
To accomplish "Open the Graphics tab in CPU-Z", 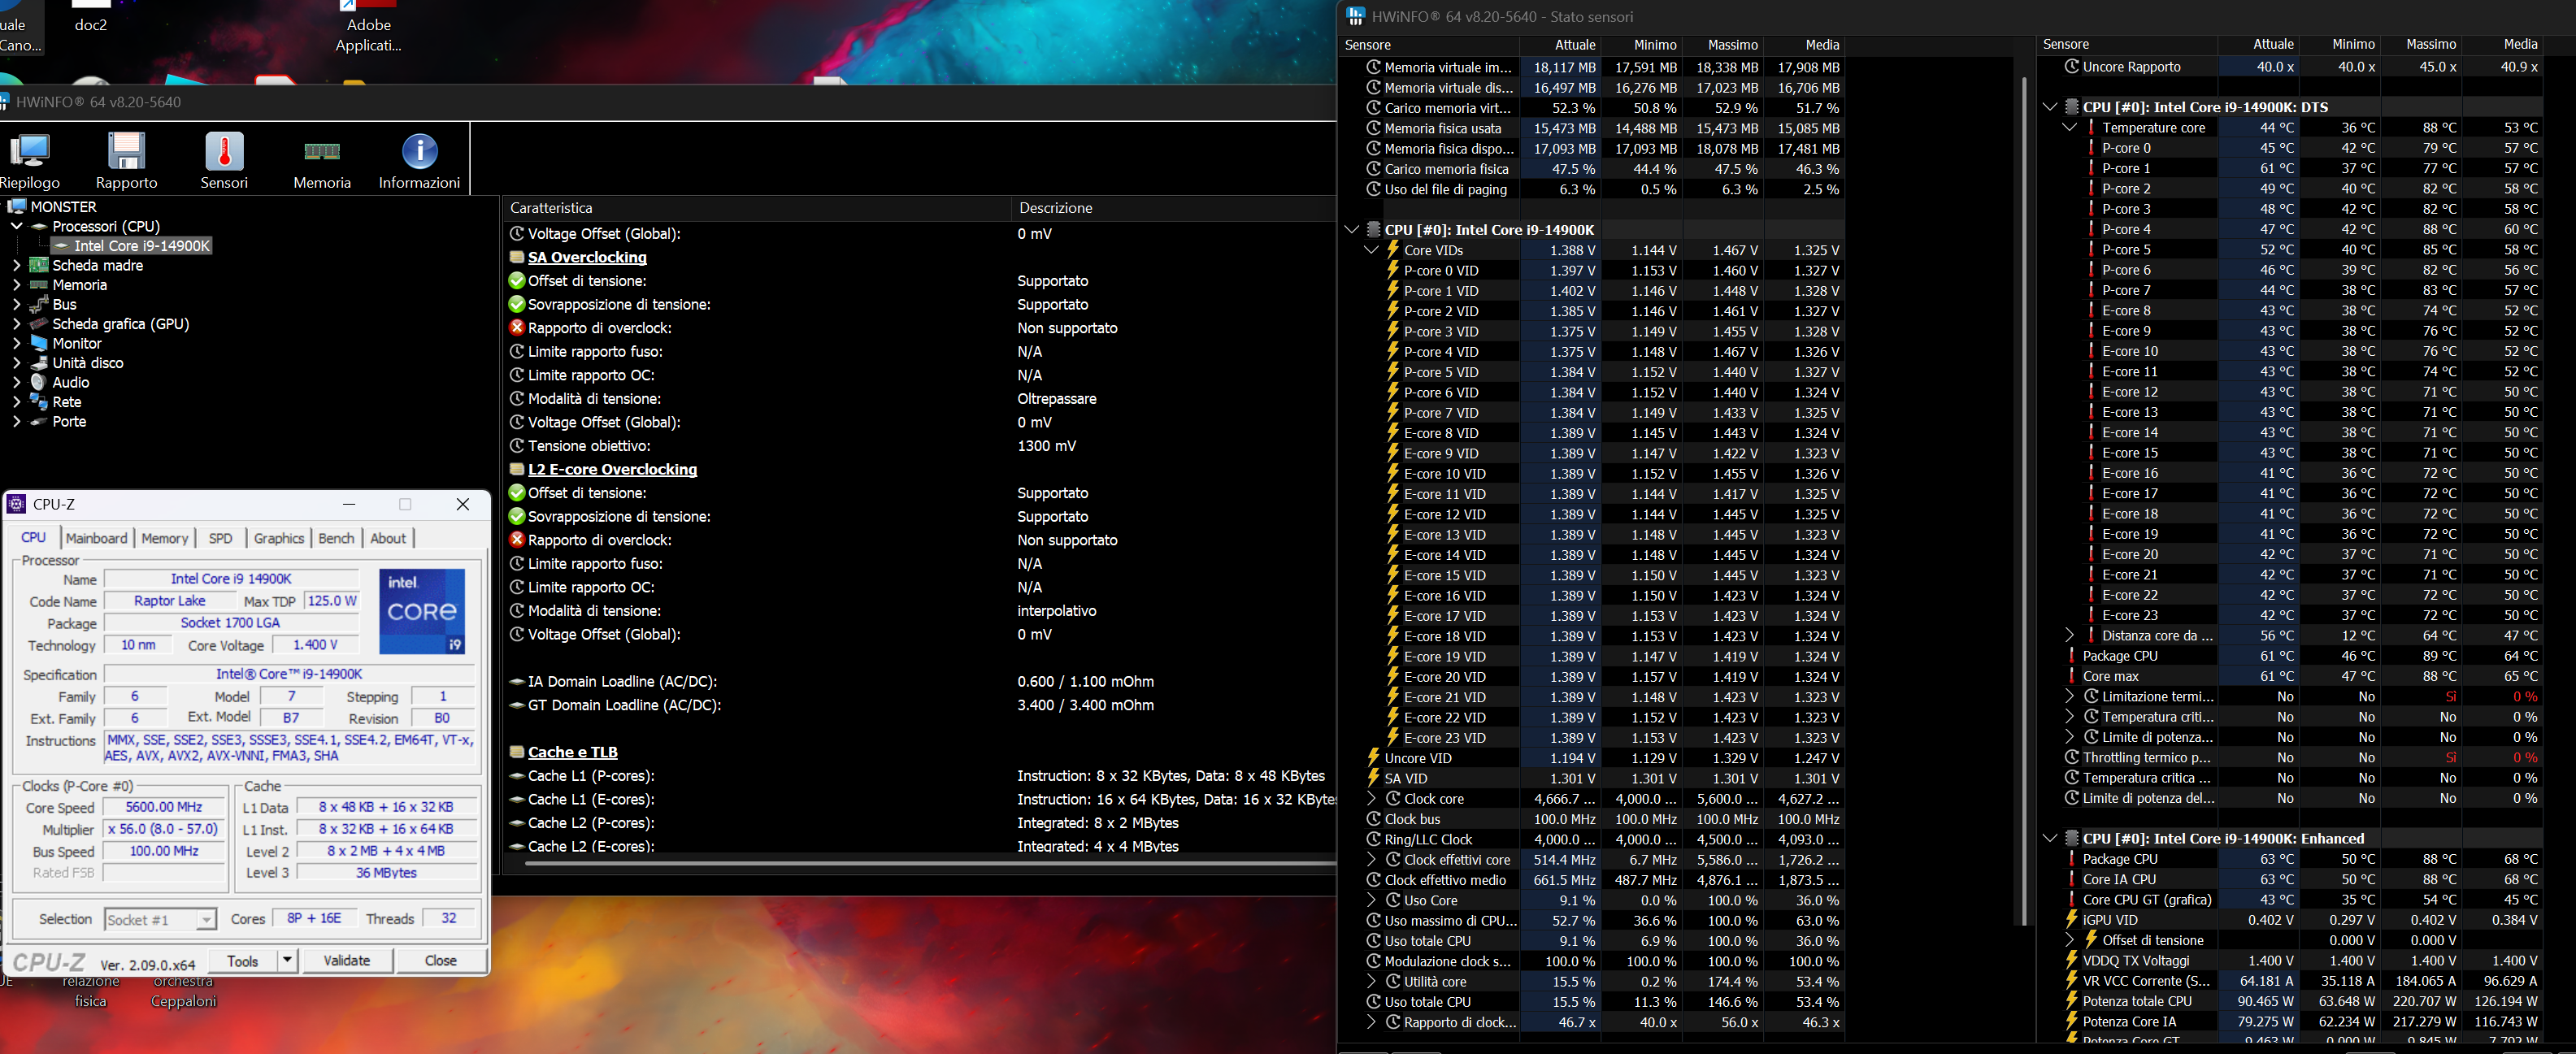I will tap(279, 538).
